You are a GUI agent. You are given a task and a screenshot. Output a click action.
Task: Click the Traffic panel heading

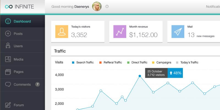(60, 51)
